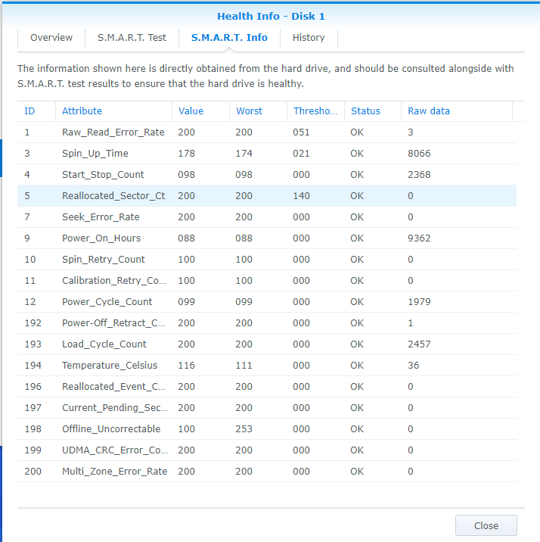Select the Current_Pending_Sec... row
Image resolution: width=540 pixels, height=542 pixels.
(x=267, y=407)
